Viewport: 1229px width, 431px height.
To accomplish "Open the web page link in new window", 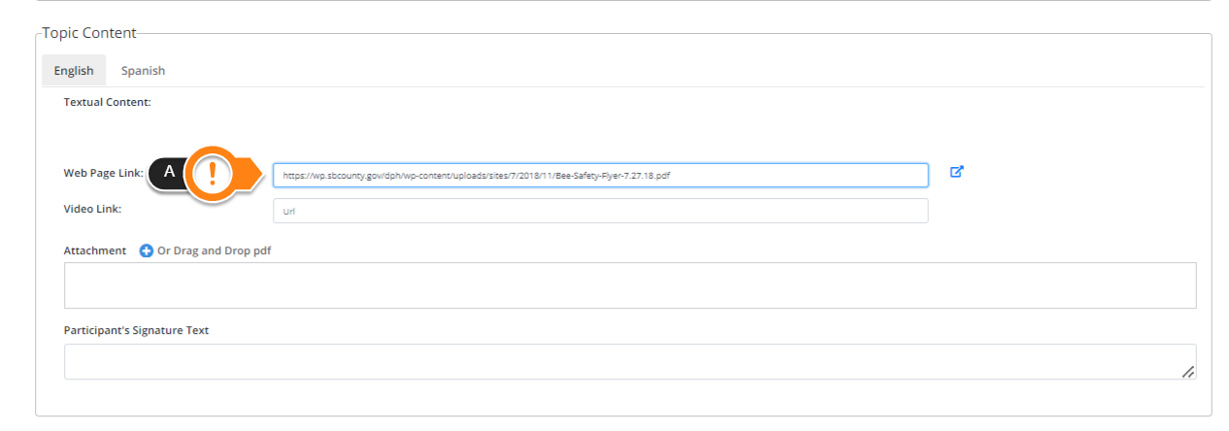I will [x=956, y=172].
